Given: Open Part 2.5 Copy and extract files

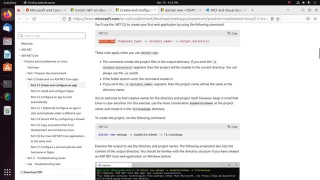Looking at the screenshot, I should (x=52, y=127).
